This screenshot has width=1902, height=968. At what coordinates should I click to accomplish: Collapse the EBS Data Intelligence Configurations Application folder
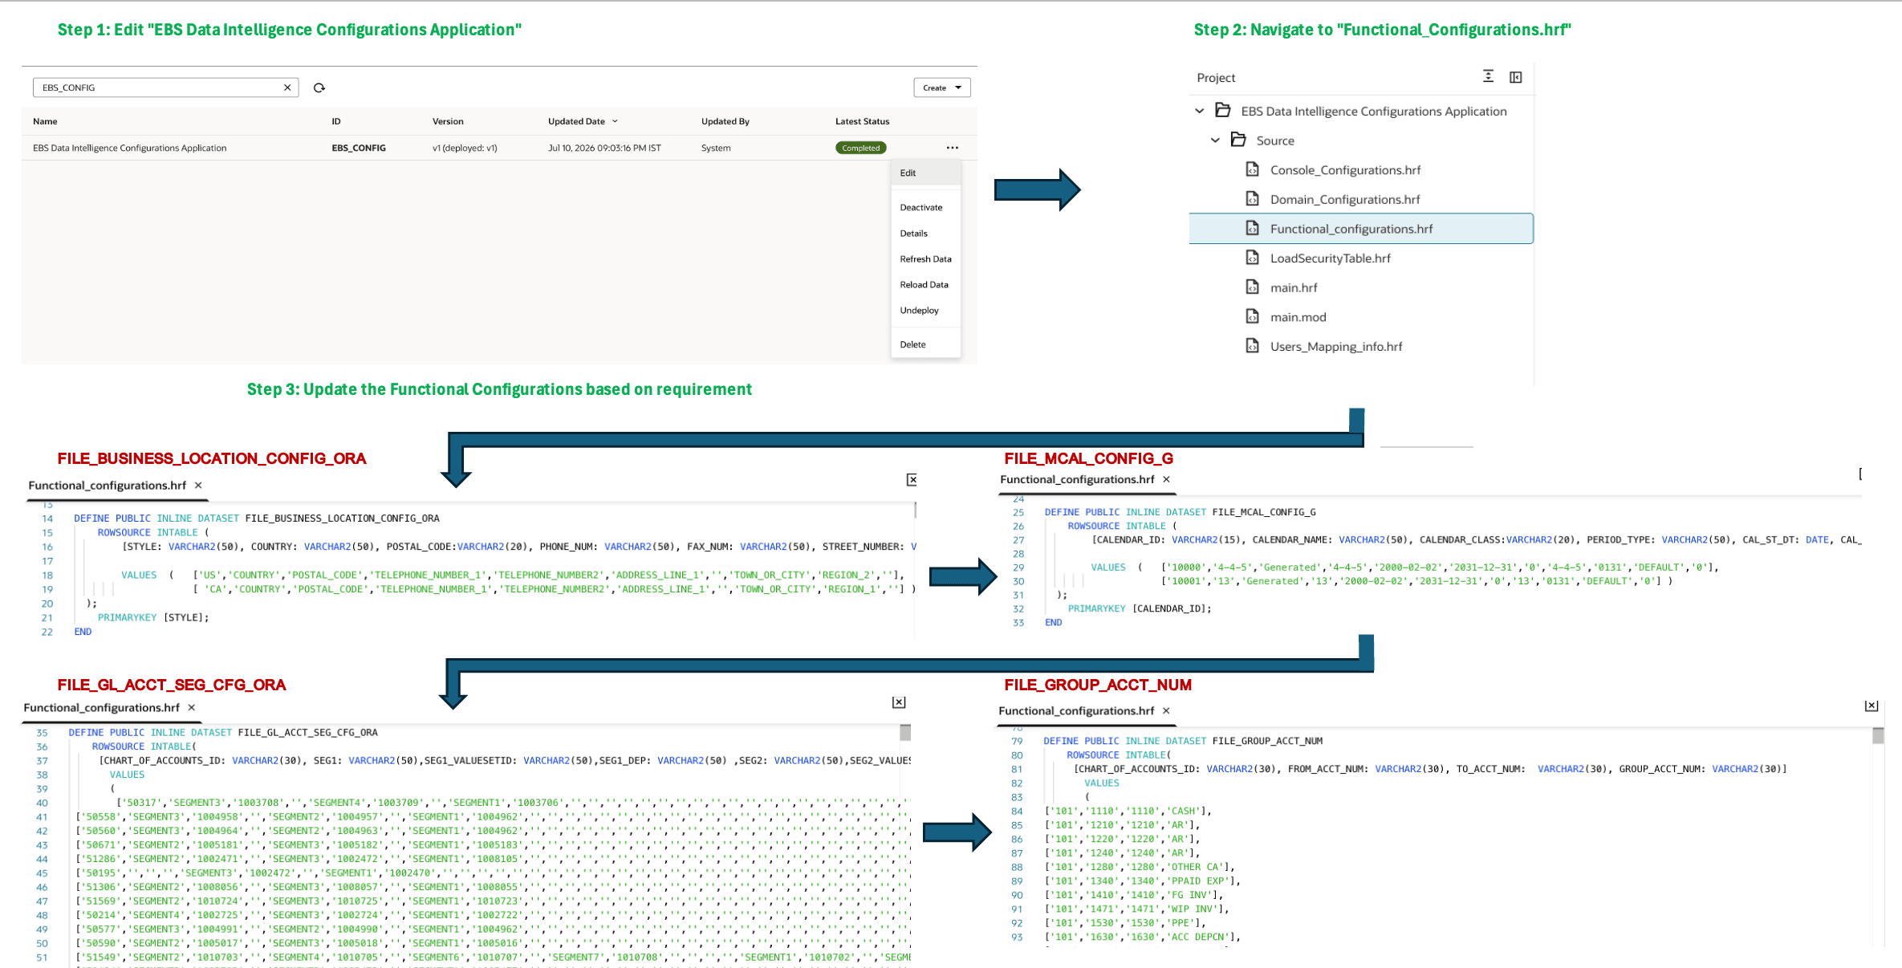click(x=1200, y=111)
